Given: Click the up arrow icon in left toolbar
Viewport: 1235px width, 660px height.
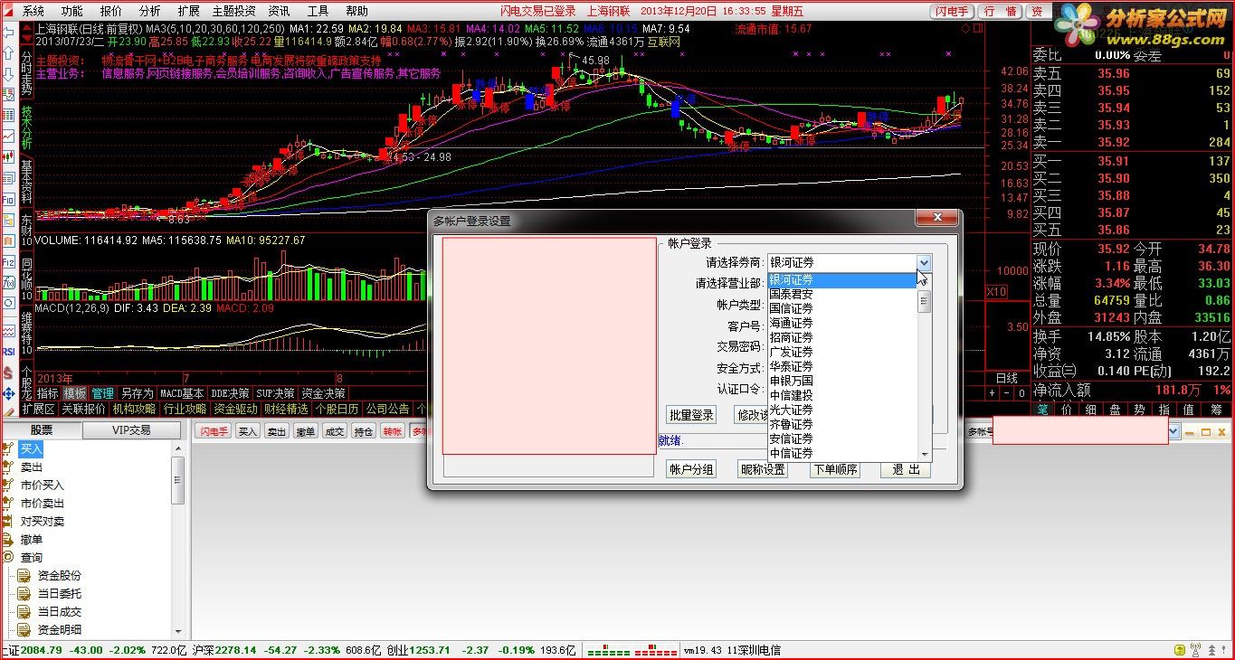Looking at the screenshot, I should point(8,52).
